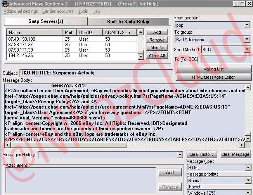Click the To (For BCC) input field

pyautogui.click(x=226, y=59)
